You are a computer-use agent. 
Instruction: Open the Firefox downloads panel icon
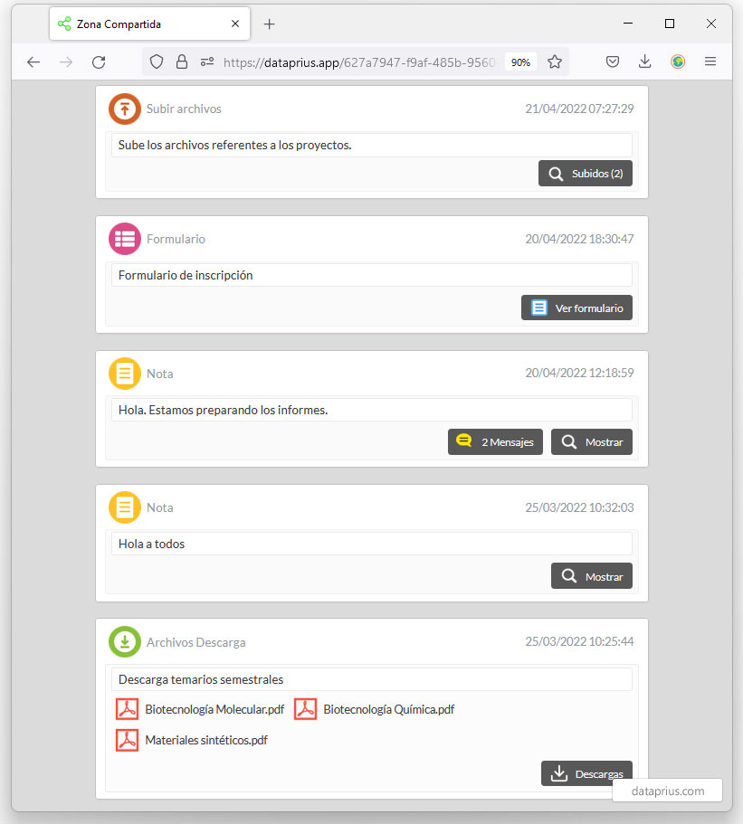(644, 62)
